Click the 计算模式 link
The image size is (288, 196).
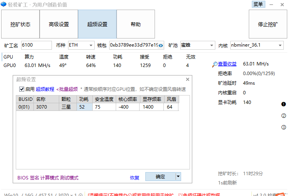49,178
